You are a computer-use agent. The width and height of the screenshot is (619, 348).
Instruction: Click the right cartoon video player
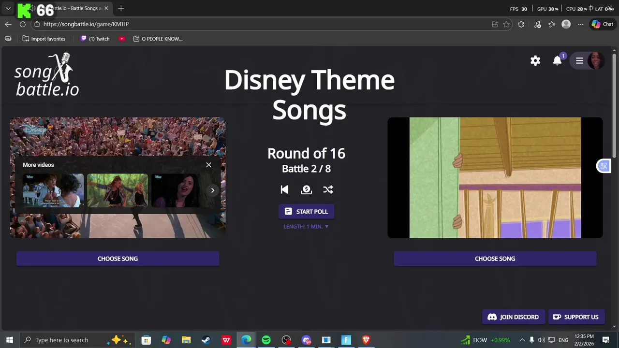(x=495, y=177)
